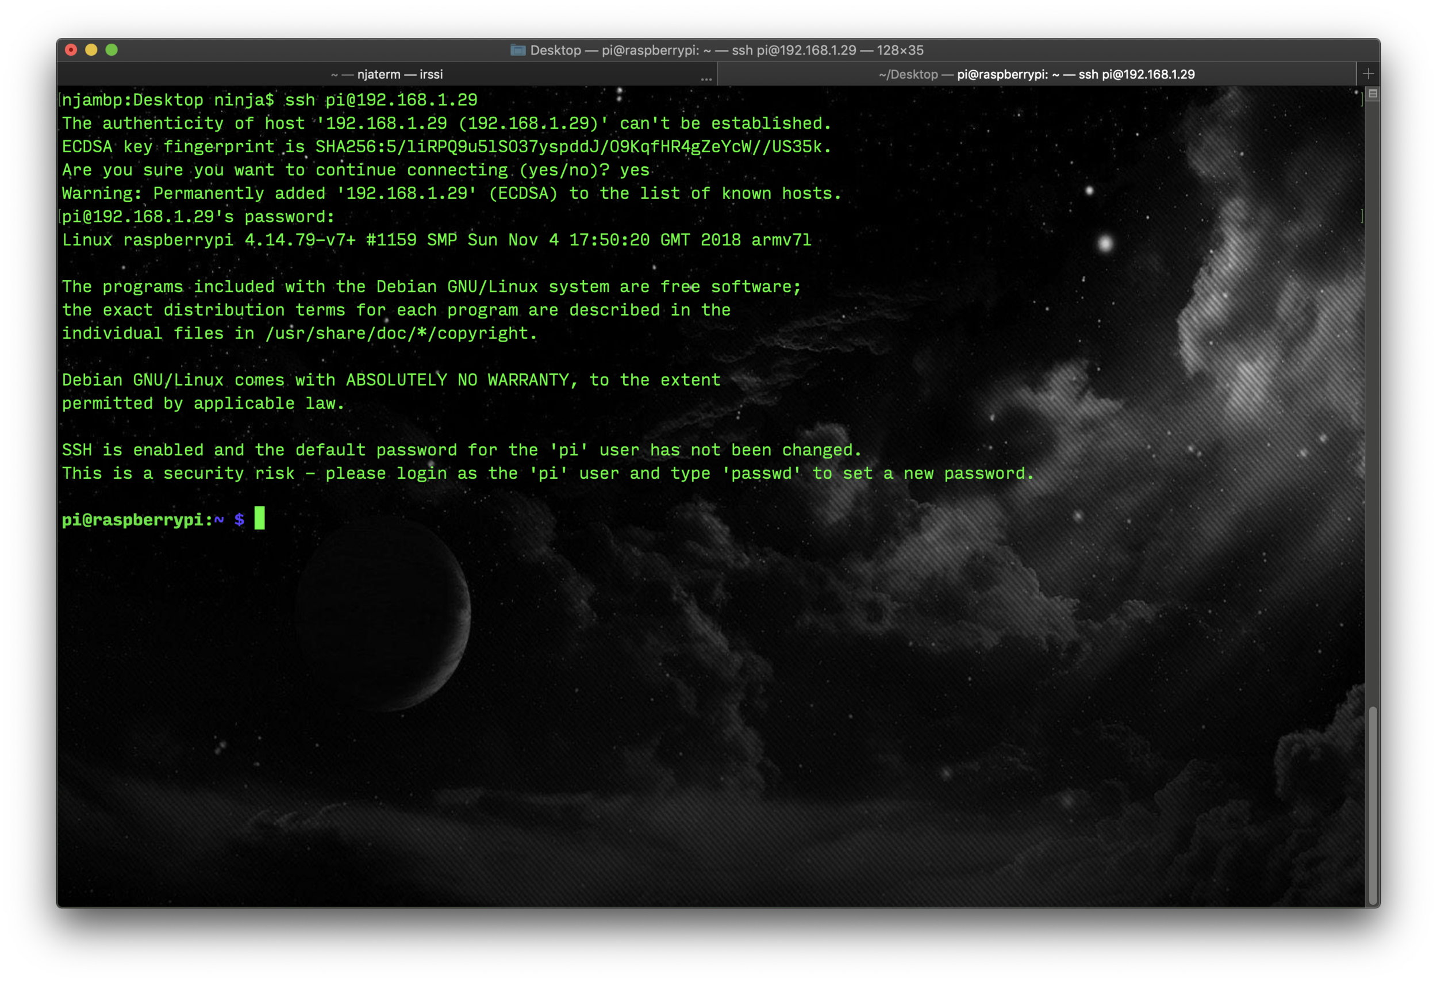Switch to the njaterm irssi tab
This screenshot has width=1437, height=983.
click(x=387, y=74)
